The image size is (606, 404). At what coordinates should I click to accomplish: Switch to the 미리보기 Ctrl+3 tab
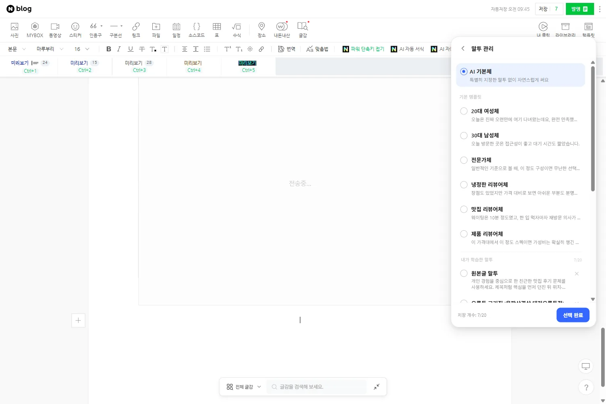pos(139,67)
